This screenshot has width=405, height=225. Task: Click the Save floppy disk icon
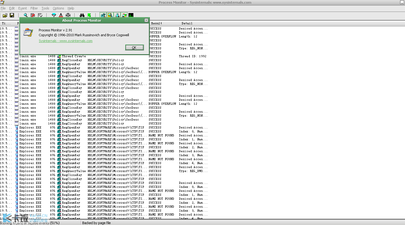click(x=12, y=15)
